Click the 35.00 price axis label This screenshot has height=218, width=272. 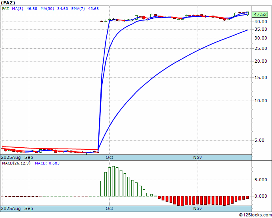point(261,29)
